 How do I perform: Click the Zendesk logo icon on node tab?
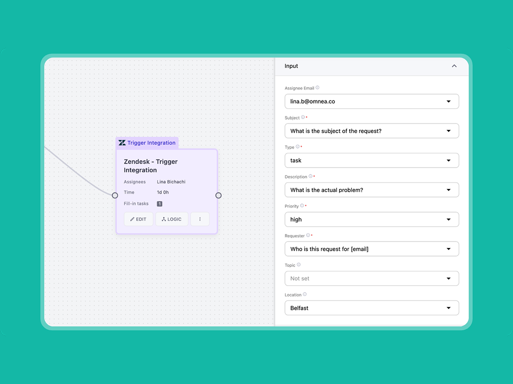[x=122, y=143]
